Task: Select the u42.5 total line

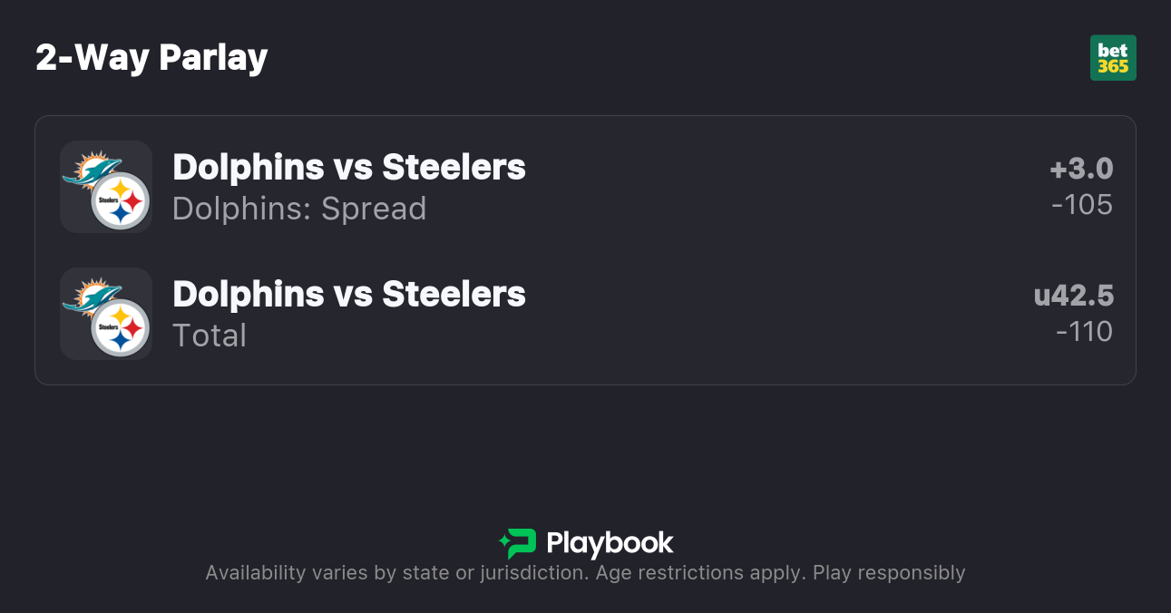Action: tap(1074, 296)
